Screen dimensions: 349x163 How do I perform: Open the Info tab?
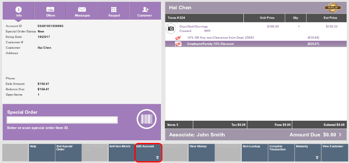click(19, 11)
